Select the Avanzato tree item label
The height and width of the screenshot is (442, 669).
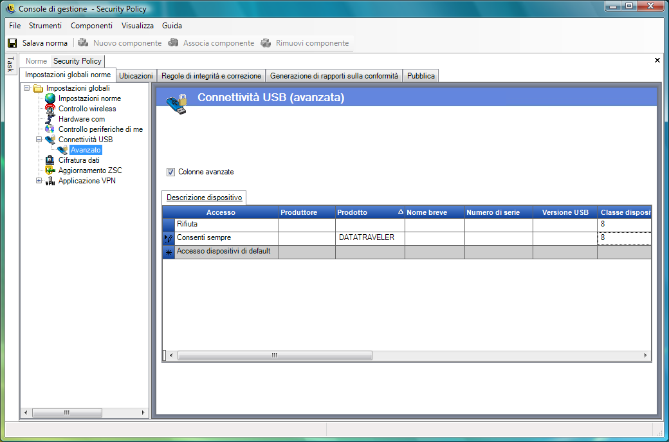[86, 150]
